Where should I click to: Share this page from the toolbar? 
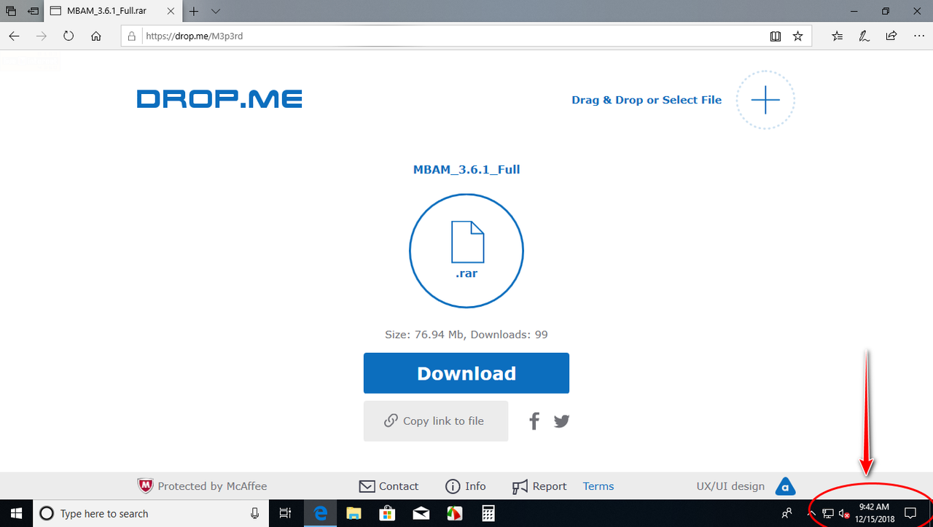pos(891,36)
